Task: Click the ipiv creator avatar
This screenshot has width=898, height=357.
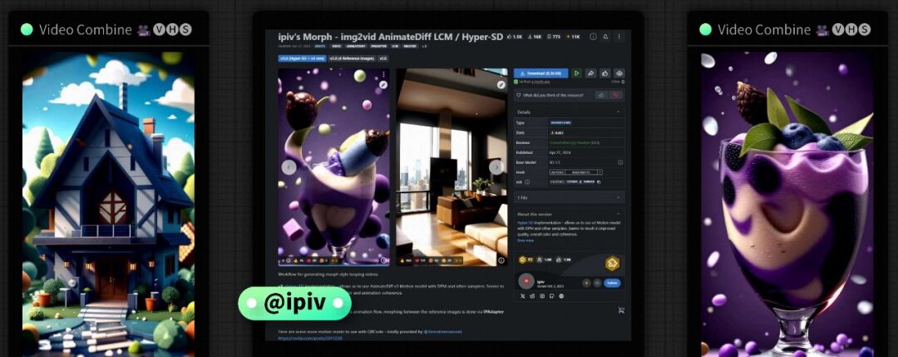Action: point(526,281)
